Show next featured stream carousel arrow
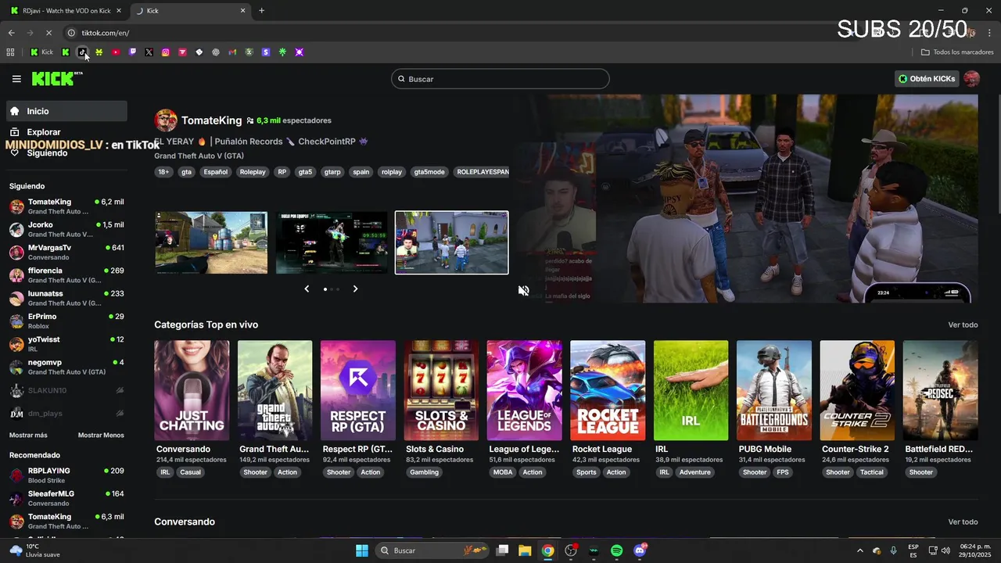 pos(355,289)
